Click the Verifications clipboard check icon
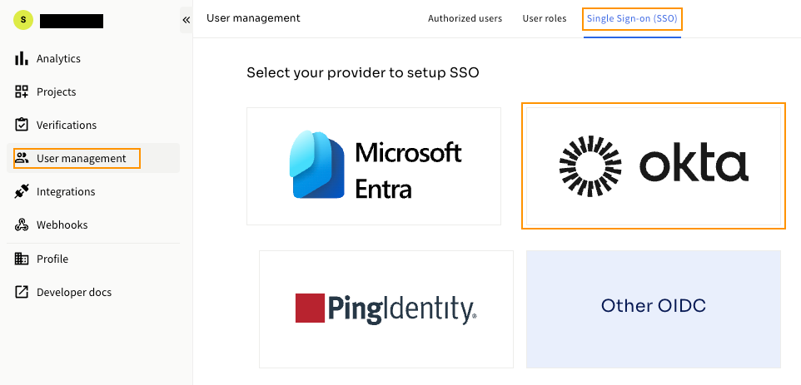 coord(22,125)
